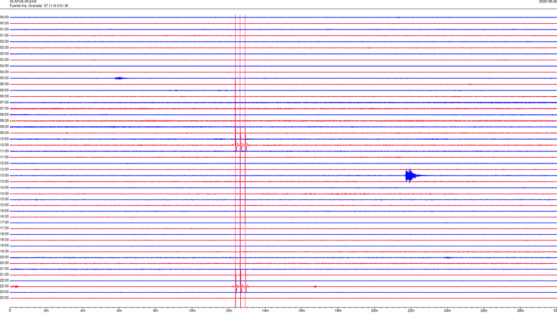Select the 8m axis tick label
This screenshot has height=313, width=557.
(155, 311)
